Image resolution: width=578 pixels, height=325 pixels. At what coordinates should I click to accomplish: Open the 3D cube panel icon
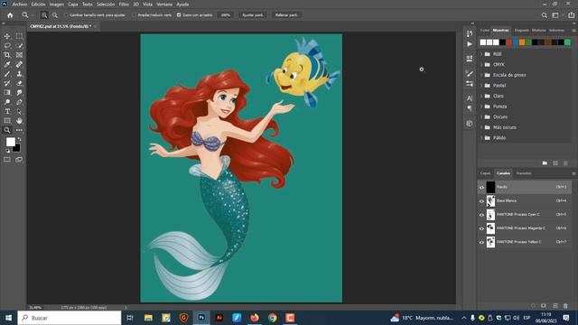(470, 124)
